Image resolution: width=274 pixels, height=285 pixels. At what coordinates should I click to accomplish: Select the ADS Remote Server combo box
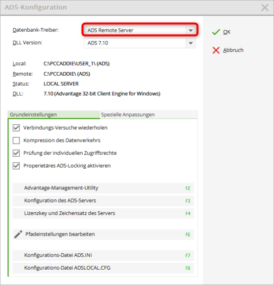click(x=140, y=30)
